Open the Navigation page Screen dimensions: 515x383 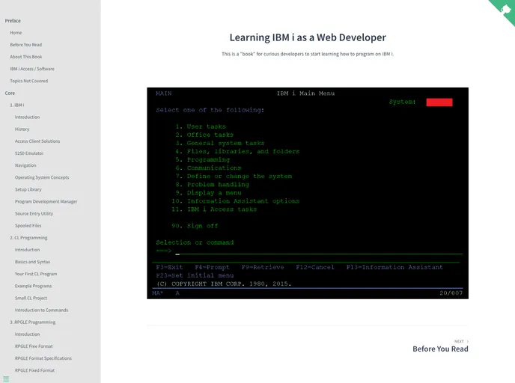(25, 165)
